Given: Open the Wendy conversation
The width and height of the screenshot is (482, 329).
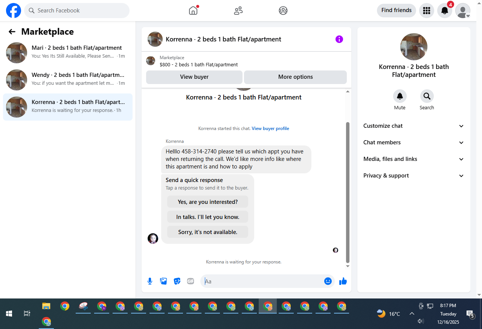Looking at the screenshot, I should click(x=68, y=80).
